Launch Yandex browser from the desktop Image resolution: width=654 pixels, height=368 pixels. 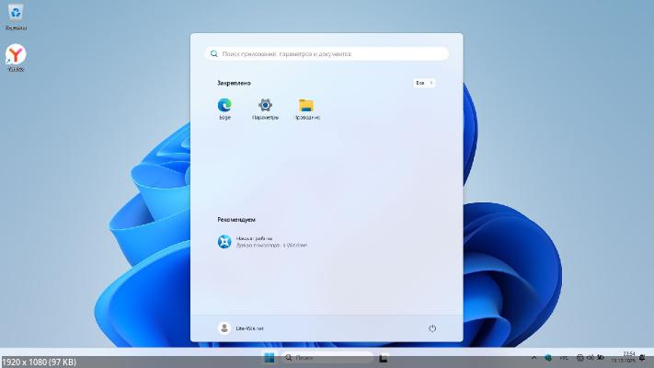click(x=16, y=56)
